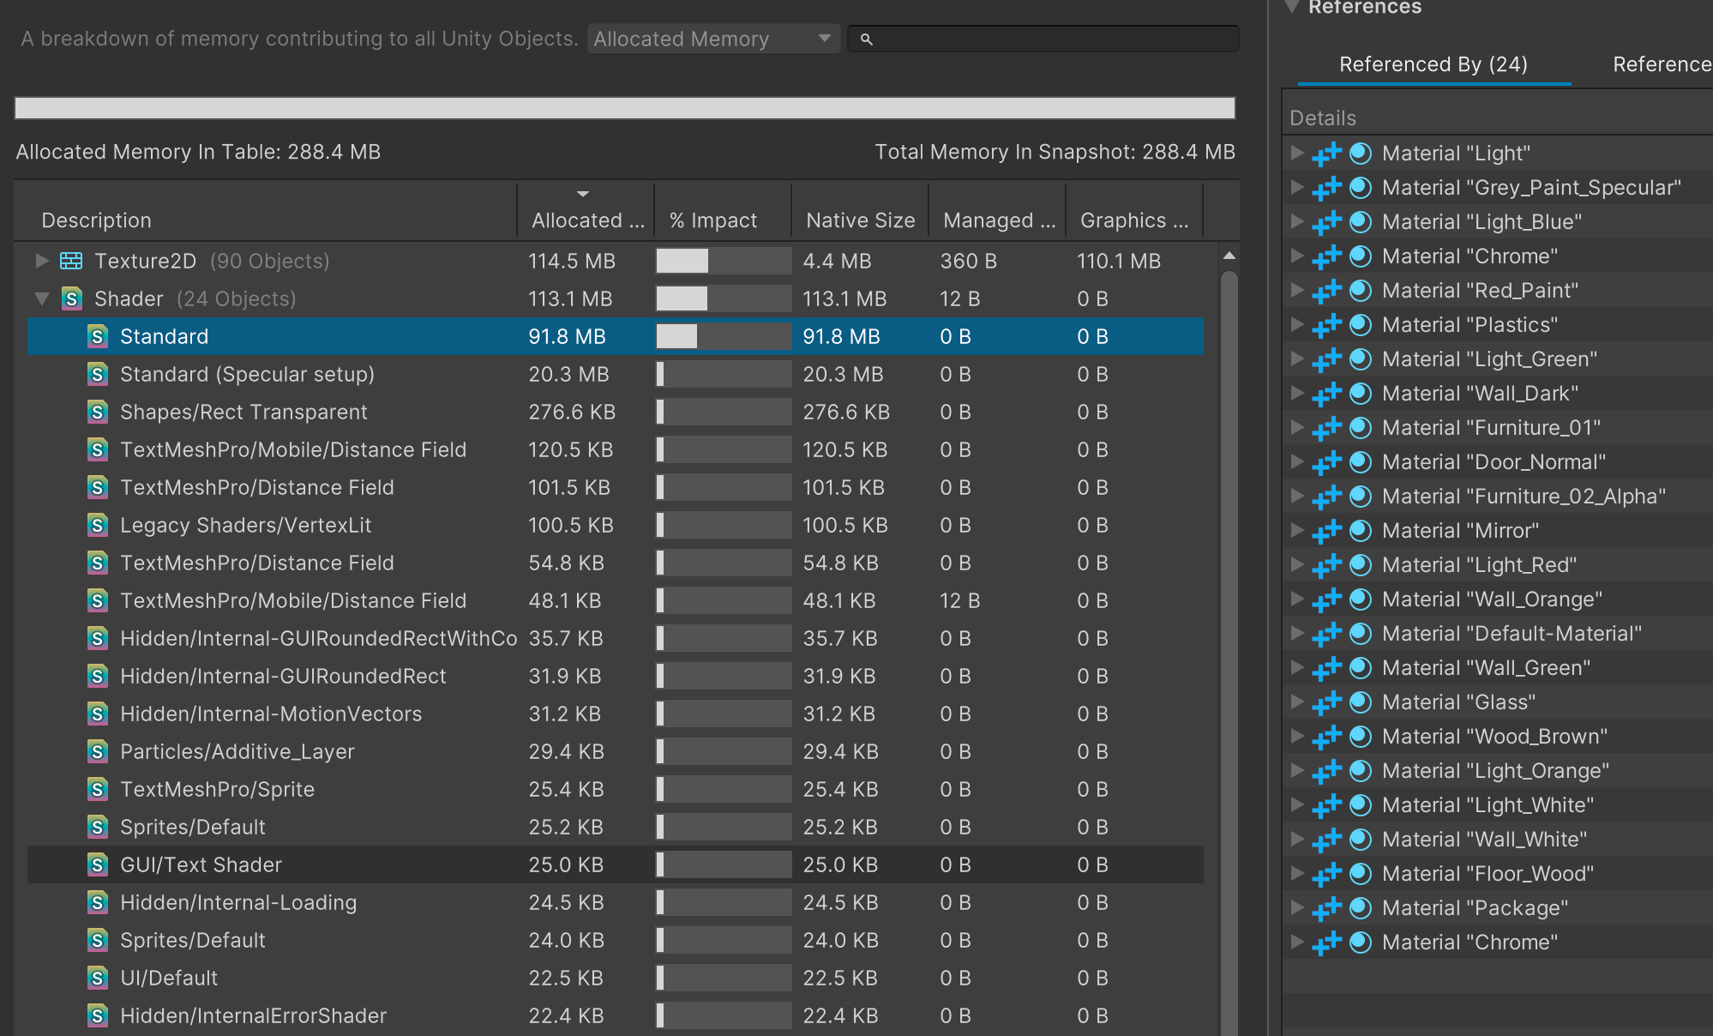This screenshot has height=1036, width=1713.
Task: Click the Material "Package" sphere icon
Action: point(1361,908)
